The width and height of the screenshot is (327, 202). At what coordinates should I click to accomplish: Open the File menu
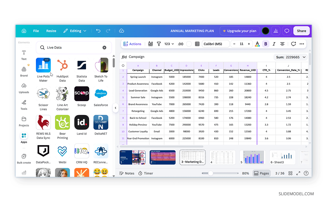pyautogui.click(x=36, y=31)
